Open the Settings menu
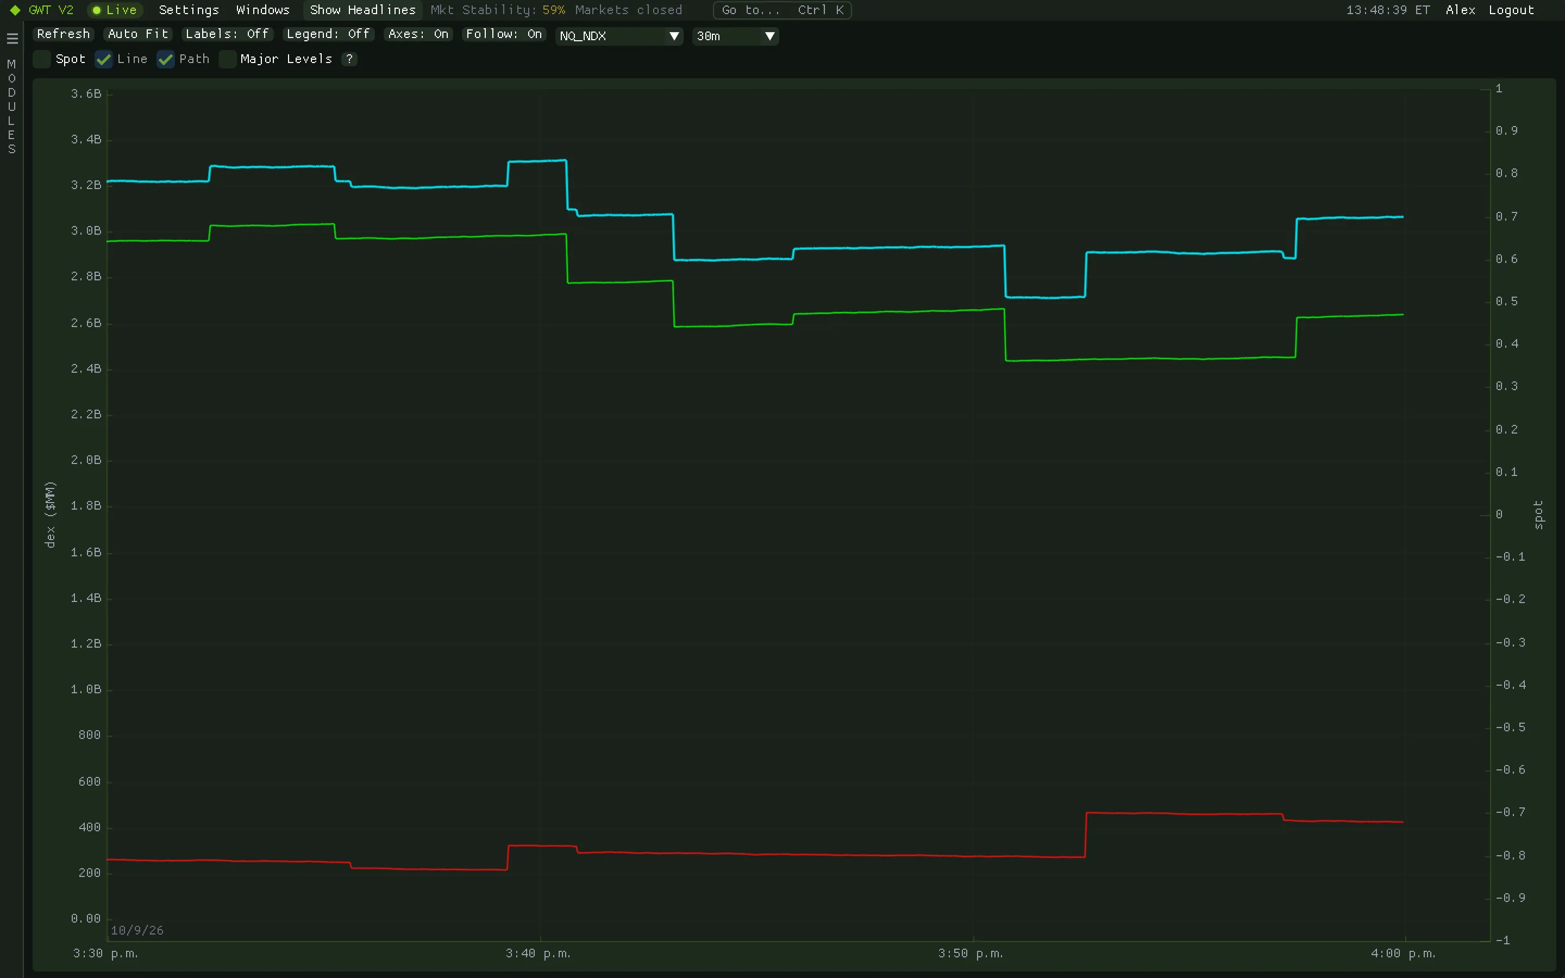 click(x=189, y=10)
